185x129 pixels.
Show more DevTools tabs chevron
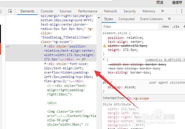(162, 11)
